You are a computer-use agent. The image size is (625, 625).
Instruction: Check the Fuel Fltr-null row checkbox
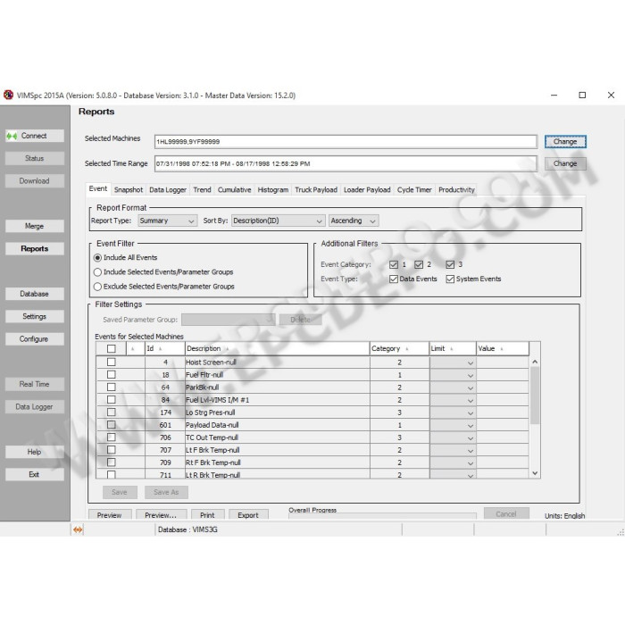click(x=112, y=375)
